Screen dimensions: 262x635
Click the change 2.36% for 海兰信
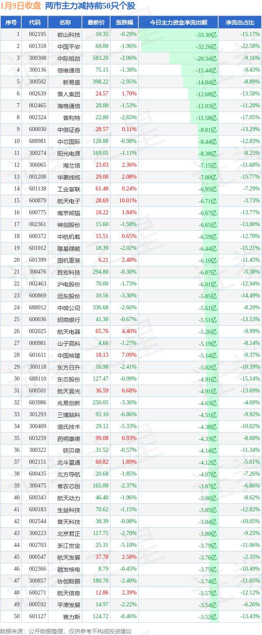pyautogui.click(x=129, y=165)
